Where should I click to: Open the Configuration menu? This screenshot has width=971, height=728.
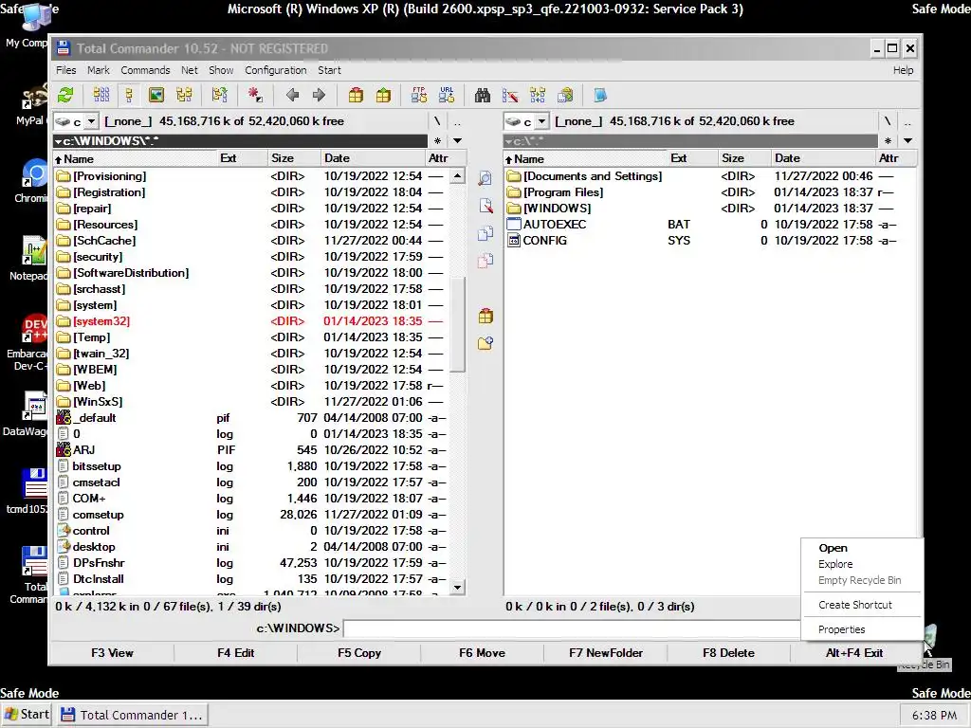[276, 70]
